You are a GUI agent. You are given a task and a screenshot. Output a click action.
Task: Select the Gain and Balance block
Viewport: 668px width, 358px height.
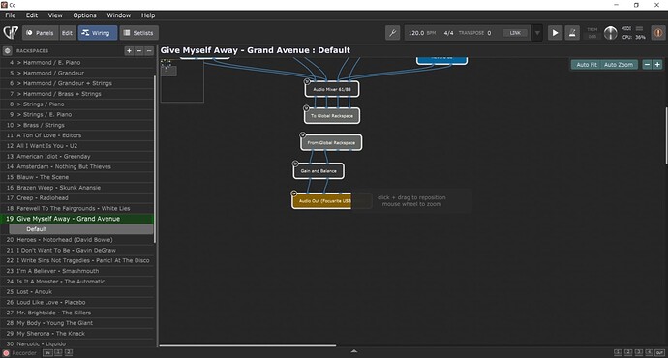(x=319, y=171)
